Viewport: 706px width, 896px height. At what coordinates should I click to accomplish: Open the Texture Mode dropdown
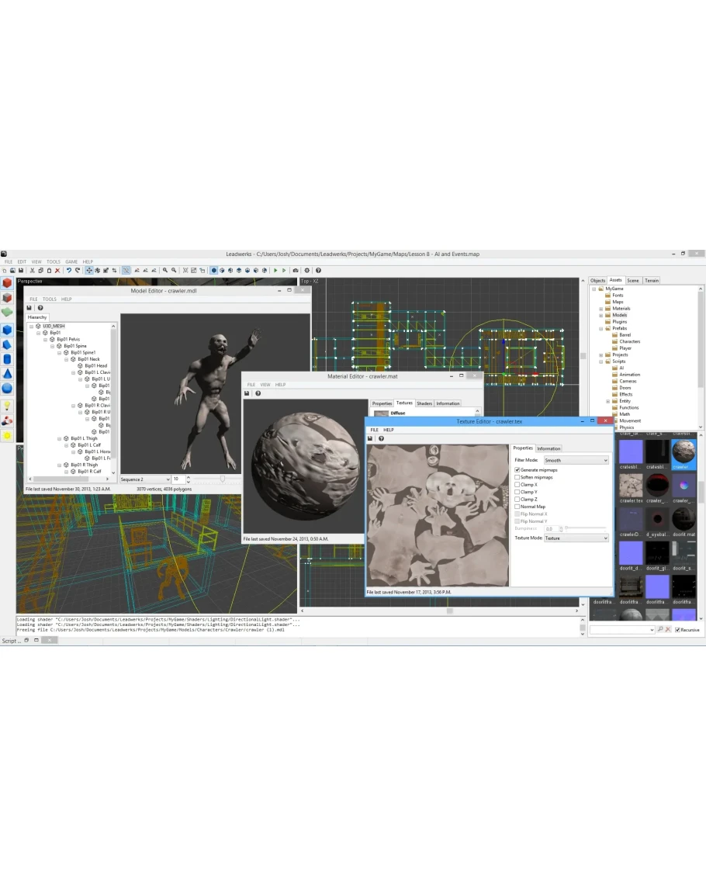576,538
